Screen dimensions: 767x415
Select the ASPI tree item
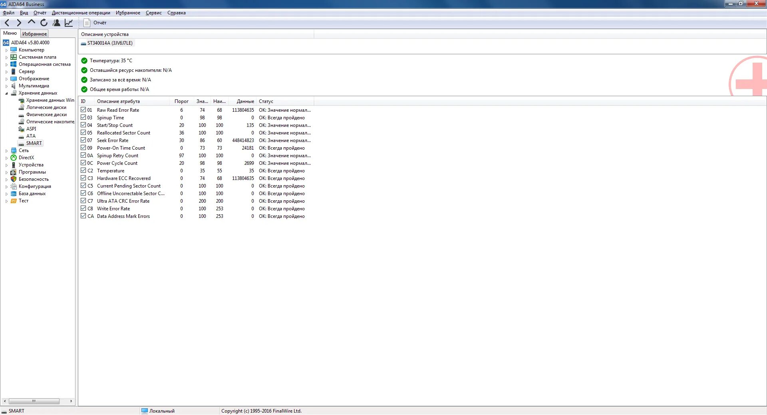click(x=31, y=129)
